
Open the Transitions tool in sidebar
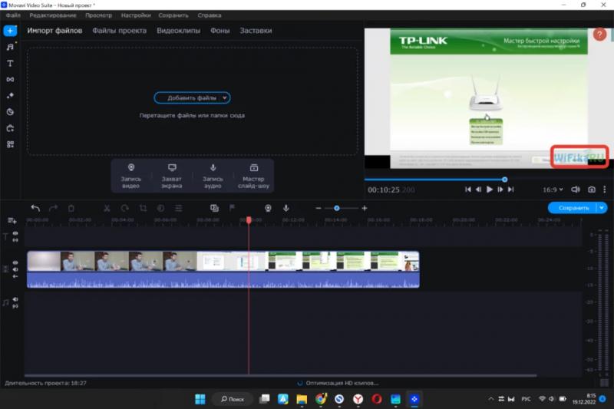[x=10, y=79]
